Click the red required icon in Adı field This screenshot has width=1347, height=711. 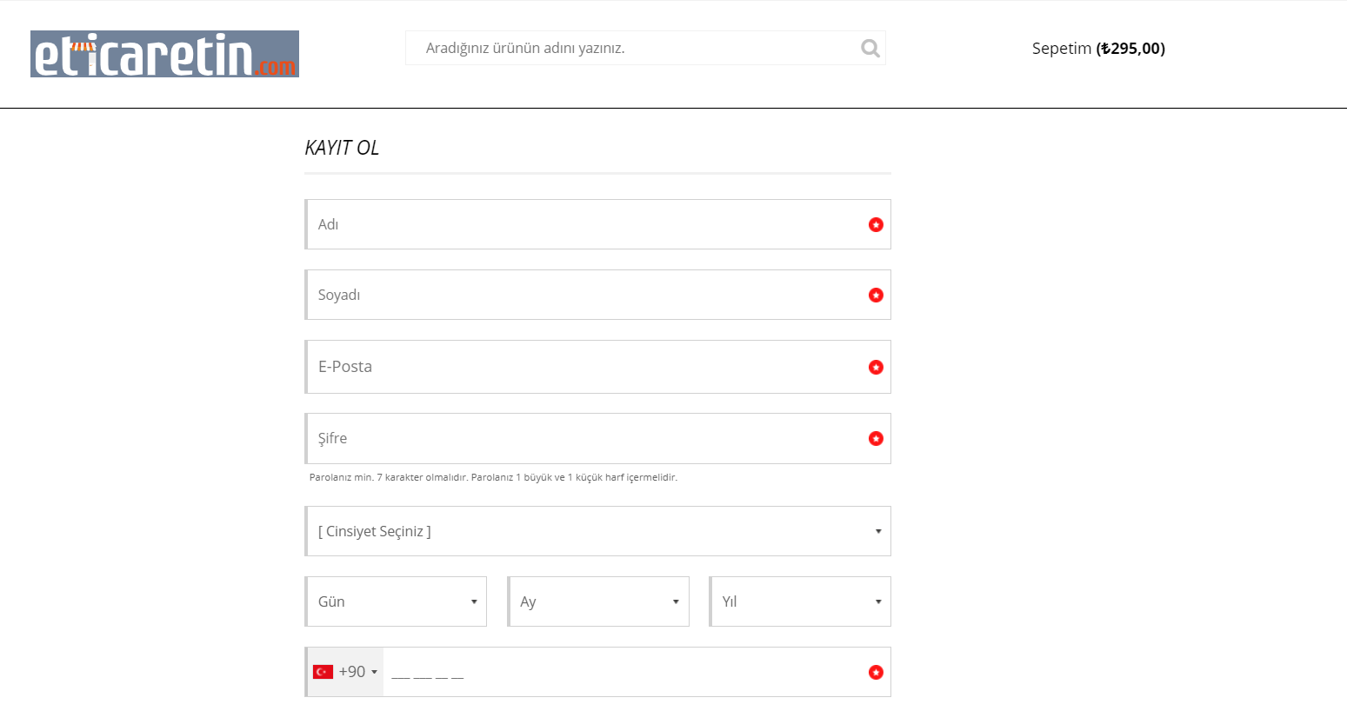tap(876, 224)
